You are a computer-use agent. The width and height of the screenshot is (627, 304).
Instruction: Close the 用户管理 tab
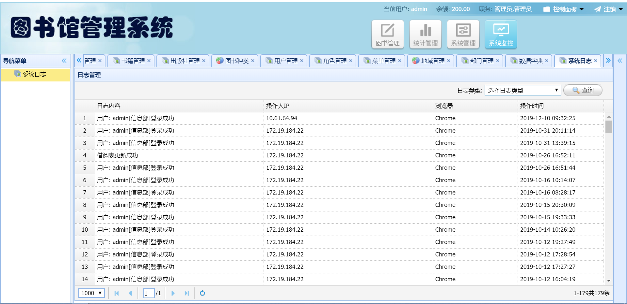click(302, 61)
